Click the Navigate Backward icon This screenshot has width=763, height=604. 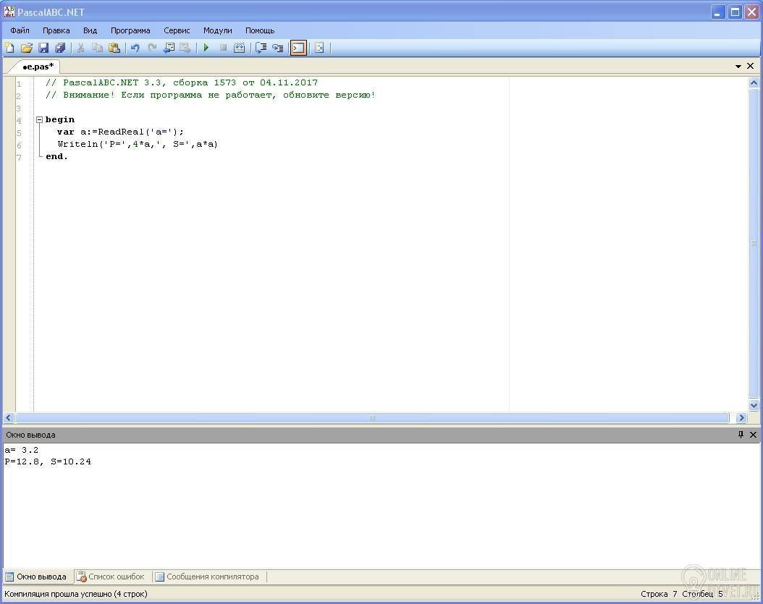169,48
